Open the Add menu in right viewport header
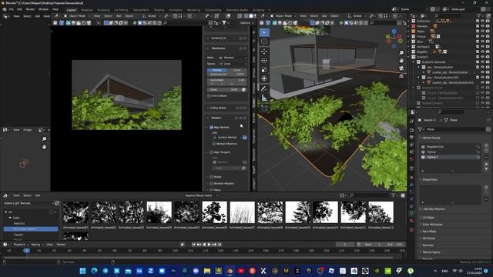 (324, 15)
